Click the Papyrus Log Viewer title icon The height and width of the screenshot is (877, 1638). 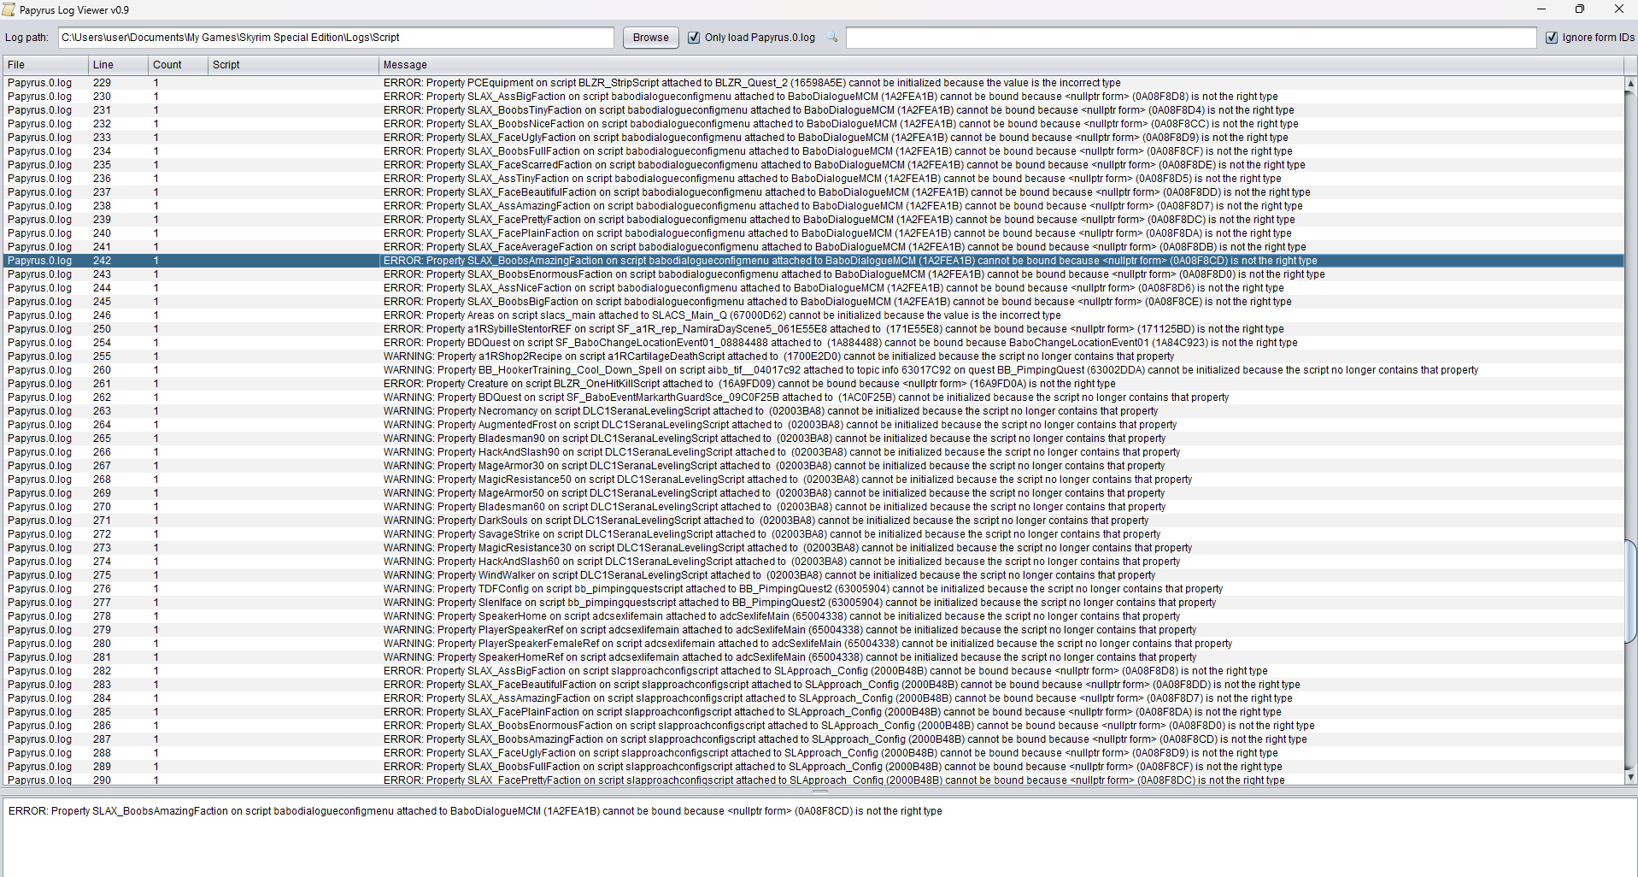pyautogui.click(x=9, y=10)
